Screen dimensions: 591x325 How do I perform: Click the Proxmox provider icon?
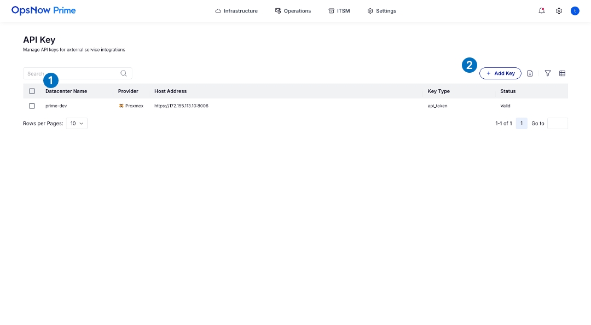(121, 106)
